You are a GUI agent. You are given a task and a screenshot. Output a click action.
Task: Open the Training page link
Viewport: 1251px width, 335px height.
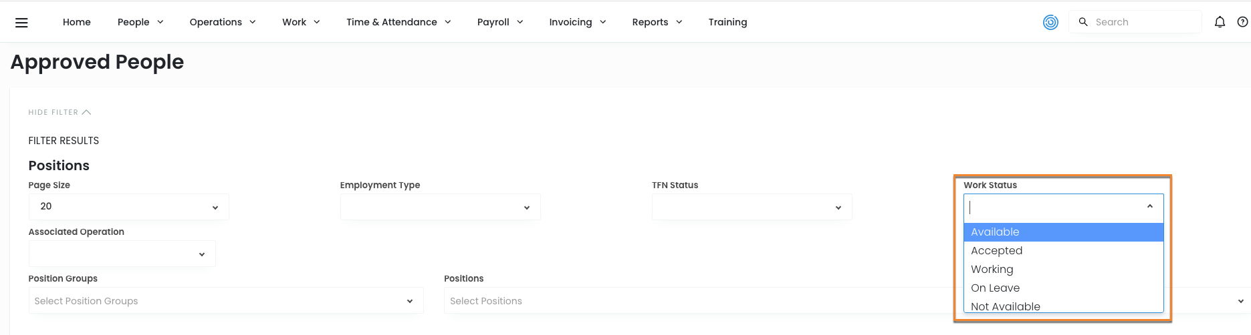coord(727,22)
